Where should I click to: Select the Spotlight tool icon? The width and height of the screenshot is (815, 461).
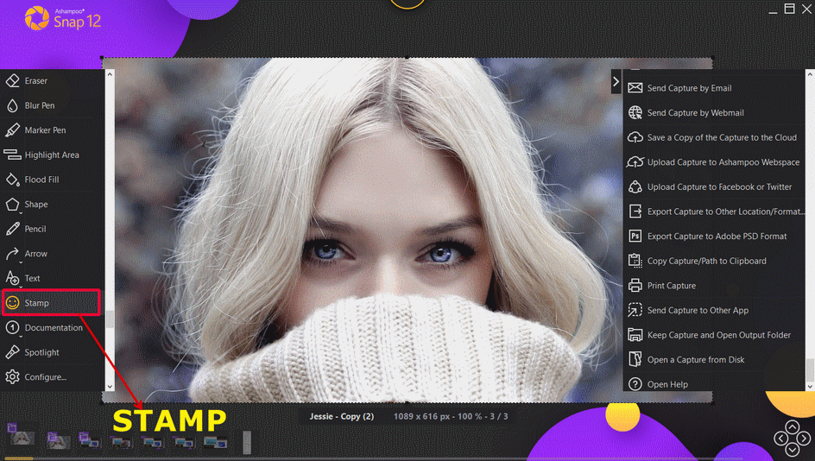click(x=12, y=352)
